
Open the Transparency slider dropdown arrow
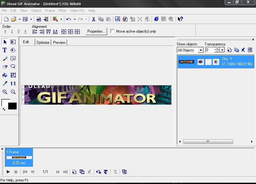pos(222,50)
